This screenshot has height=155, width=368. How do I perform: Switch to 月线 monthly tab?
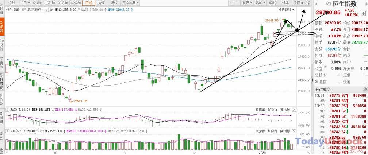(x=114, y=3)
